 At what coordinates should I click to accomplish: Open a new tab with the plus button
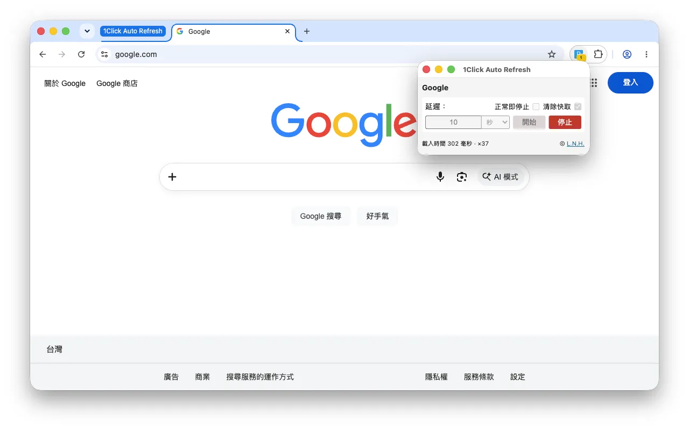[307, 31]
